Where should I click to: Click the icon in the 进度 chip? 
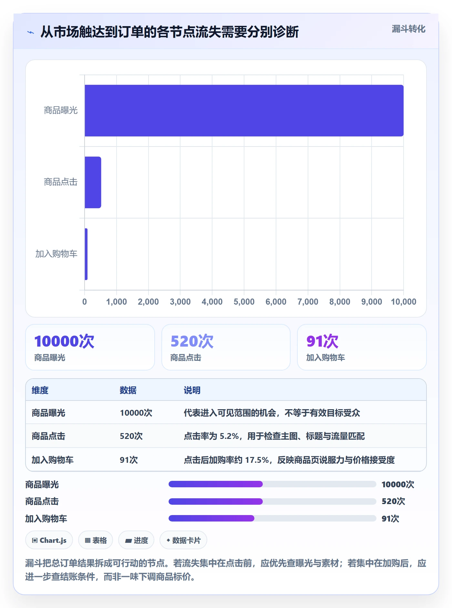128,541
